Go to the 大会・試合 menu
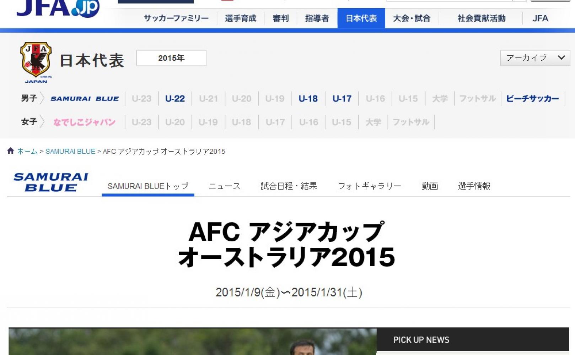This screenshot has width=575, height=355. pyautogui.click(x=412, y=18)
